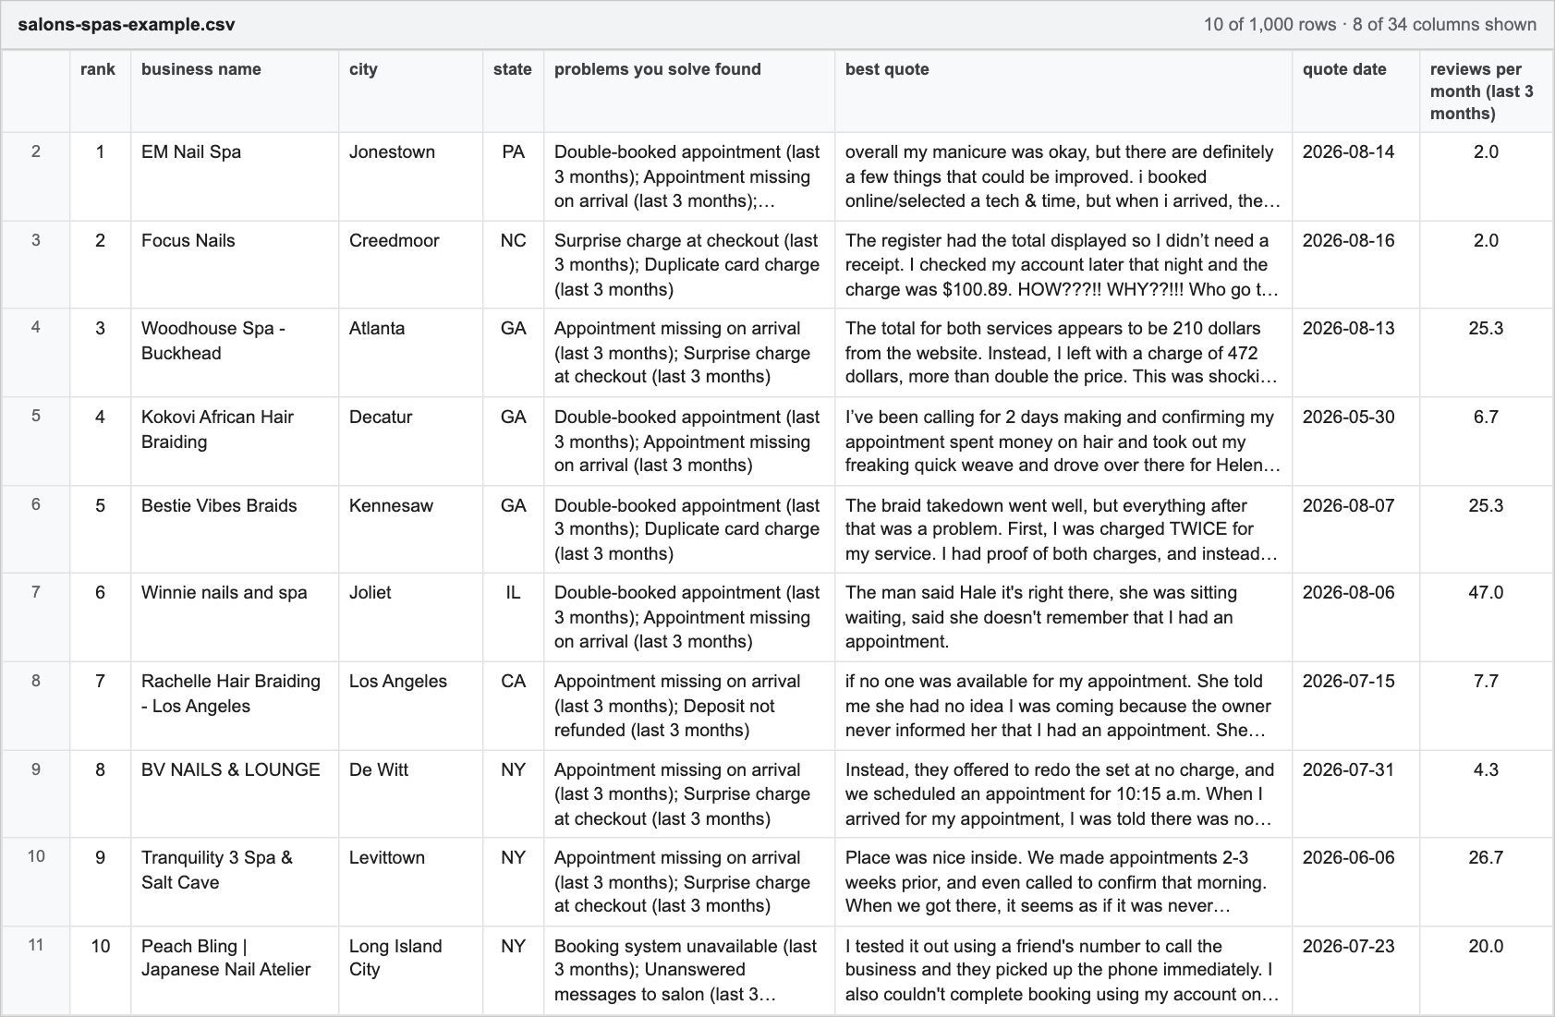Click 'reviews per month (last 3 months)' header
Viewport: 1555px width, 1017px height.
click(1487, 91)
